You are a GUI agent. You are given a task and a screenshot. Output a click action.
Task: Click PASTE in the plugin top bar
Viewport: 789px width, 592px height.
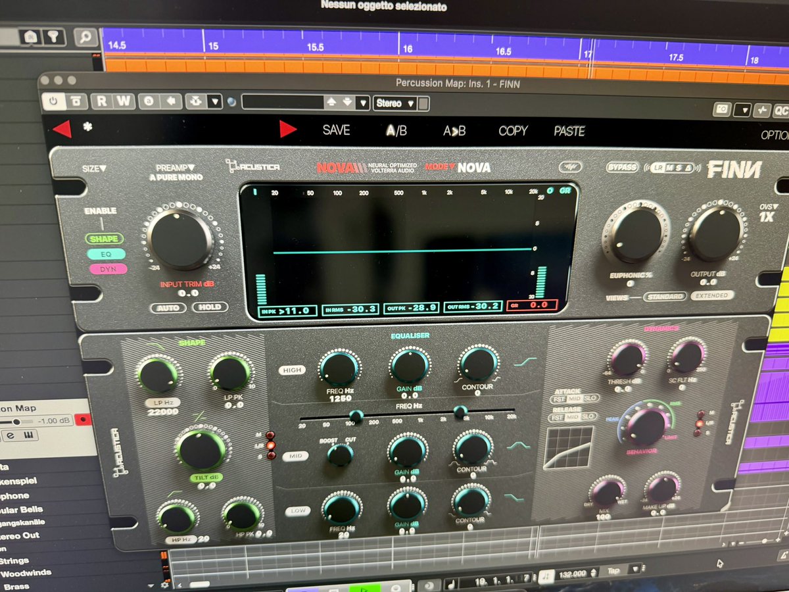tap(569, 132)
